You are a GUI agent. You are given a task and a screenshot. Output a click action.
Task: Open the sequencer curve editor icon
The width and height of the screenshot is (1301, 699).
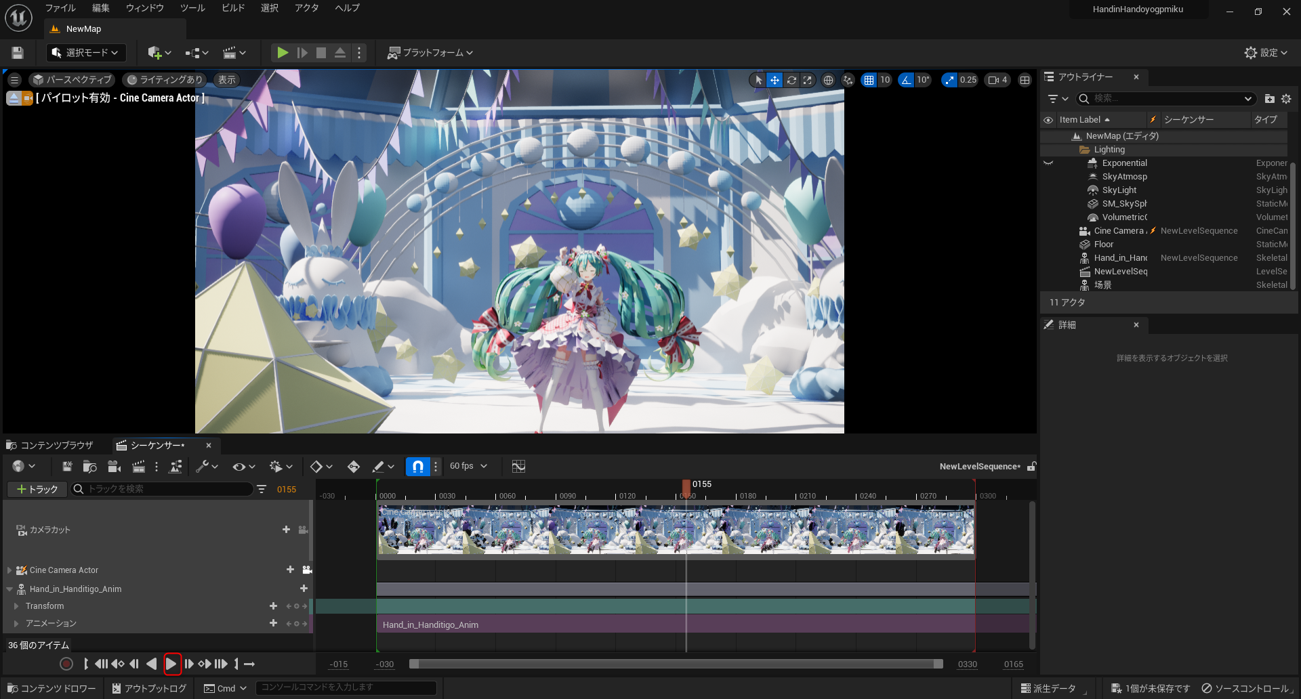point(518,467)
